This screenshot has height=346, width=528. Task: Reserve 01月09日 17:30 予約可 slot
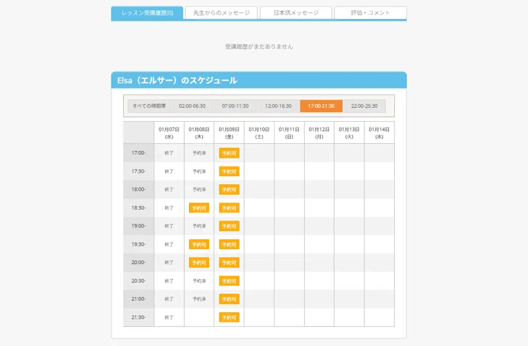tap(229, 172)
